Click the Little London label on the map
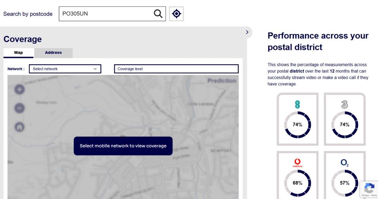This screenshot has width=378, height=199. coord(200,104)
